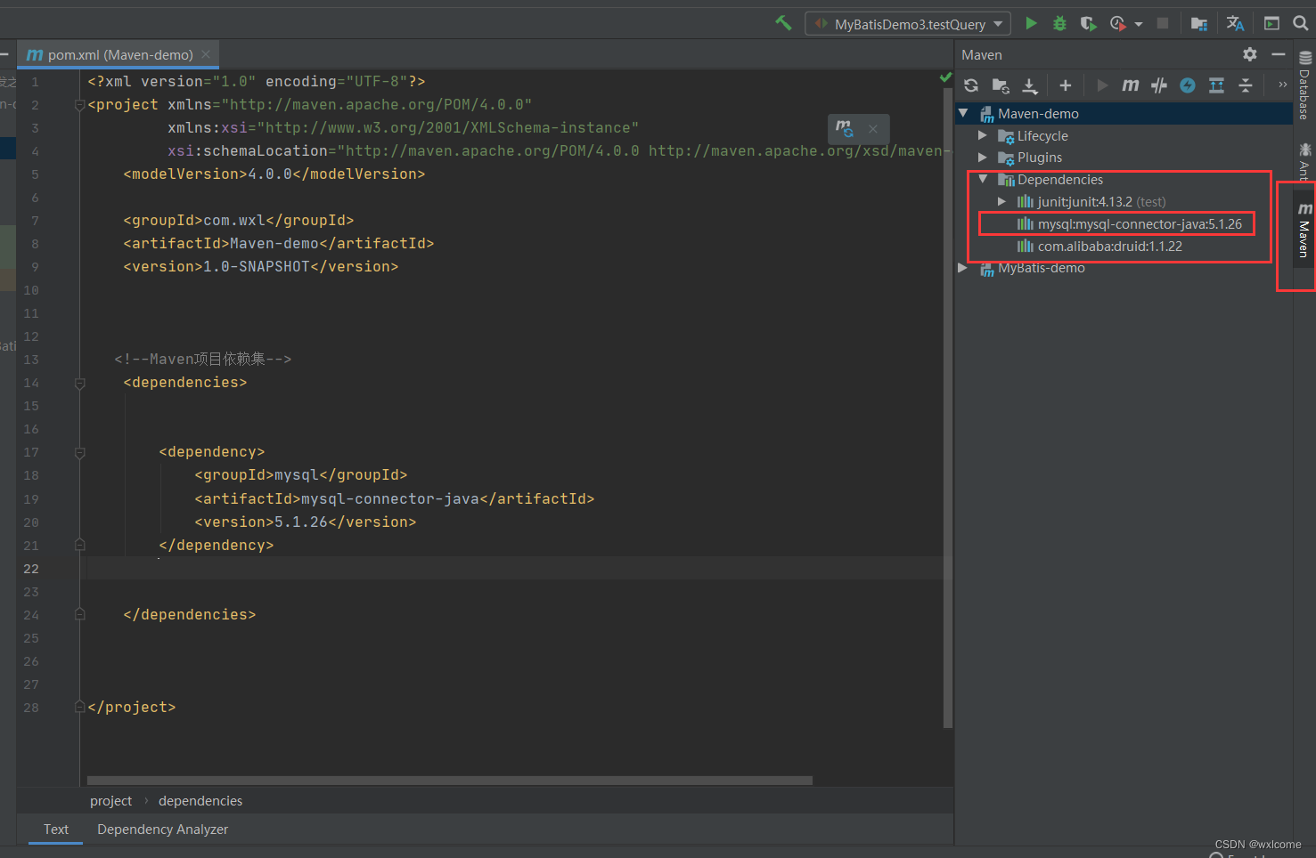Toggle skip tests mode lightning icon
The height and width of the screenshot is (858, 1316).
point(1188,85)
